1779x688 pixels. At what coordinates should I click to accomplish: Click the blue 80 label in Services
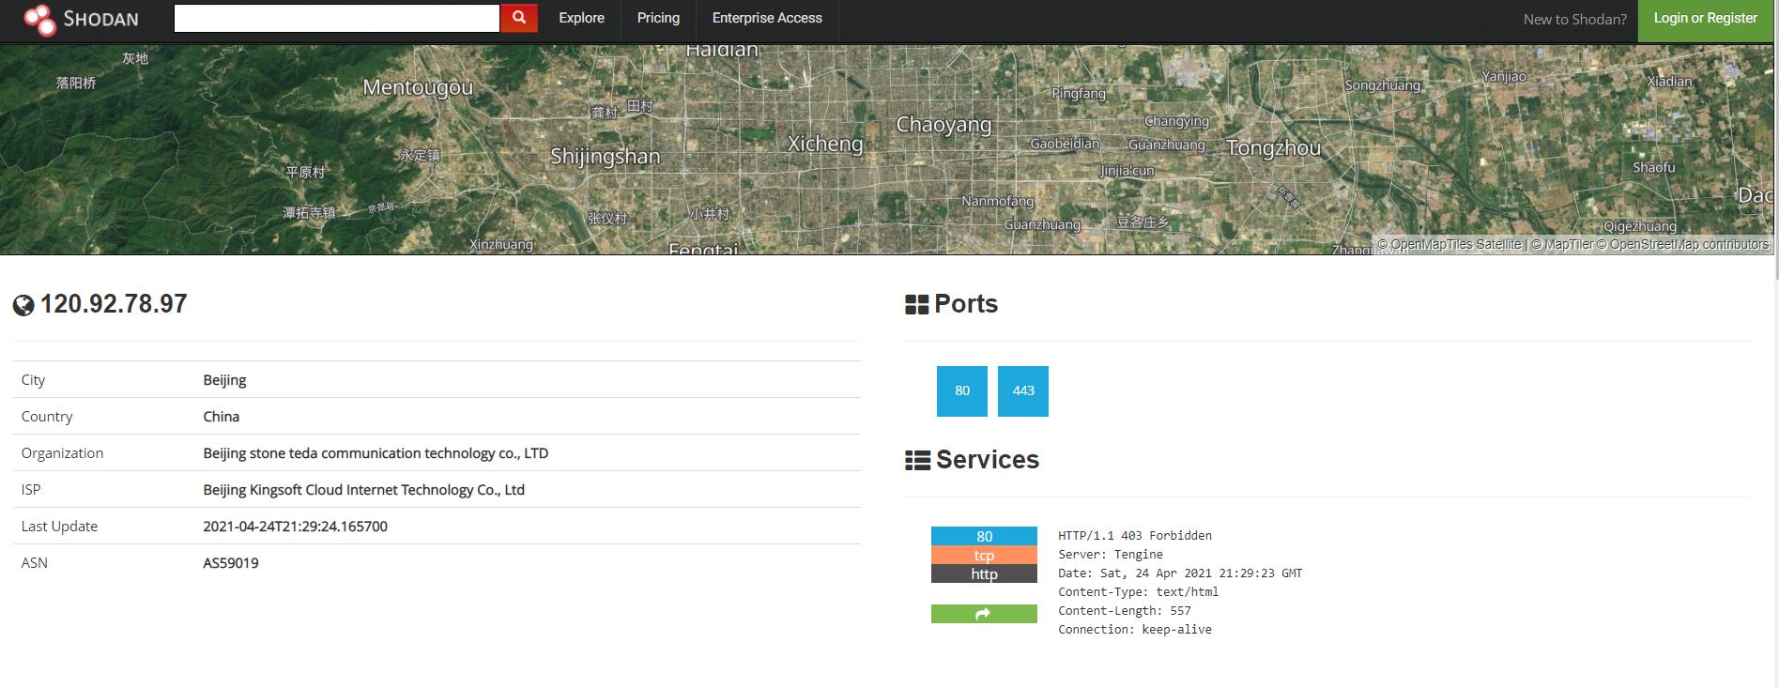[x=984, y=536]
